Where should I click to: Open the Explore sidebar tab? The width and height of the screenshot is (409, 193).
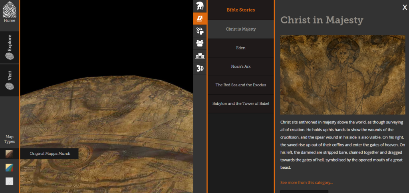coord(10,47)
